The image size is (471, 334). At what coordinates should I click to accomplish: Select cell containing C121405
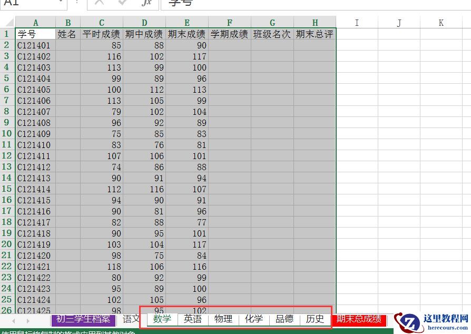click(x=35, y=90)
